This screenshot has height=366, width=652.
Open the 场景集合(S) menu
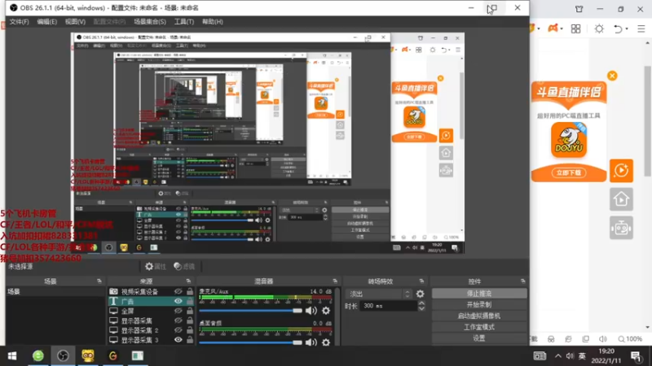point(150,22)
